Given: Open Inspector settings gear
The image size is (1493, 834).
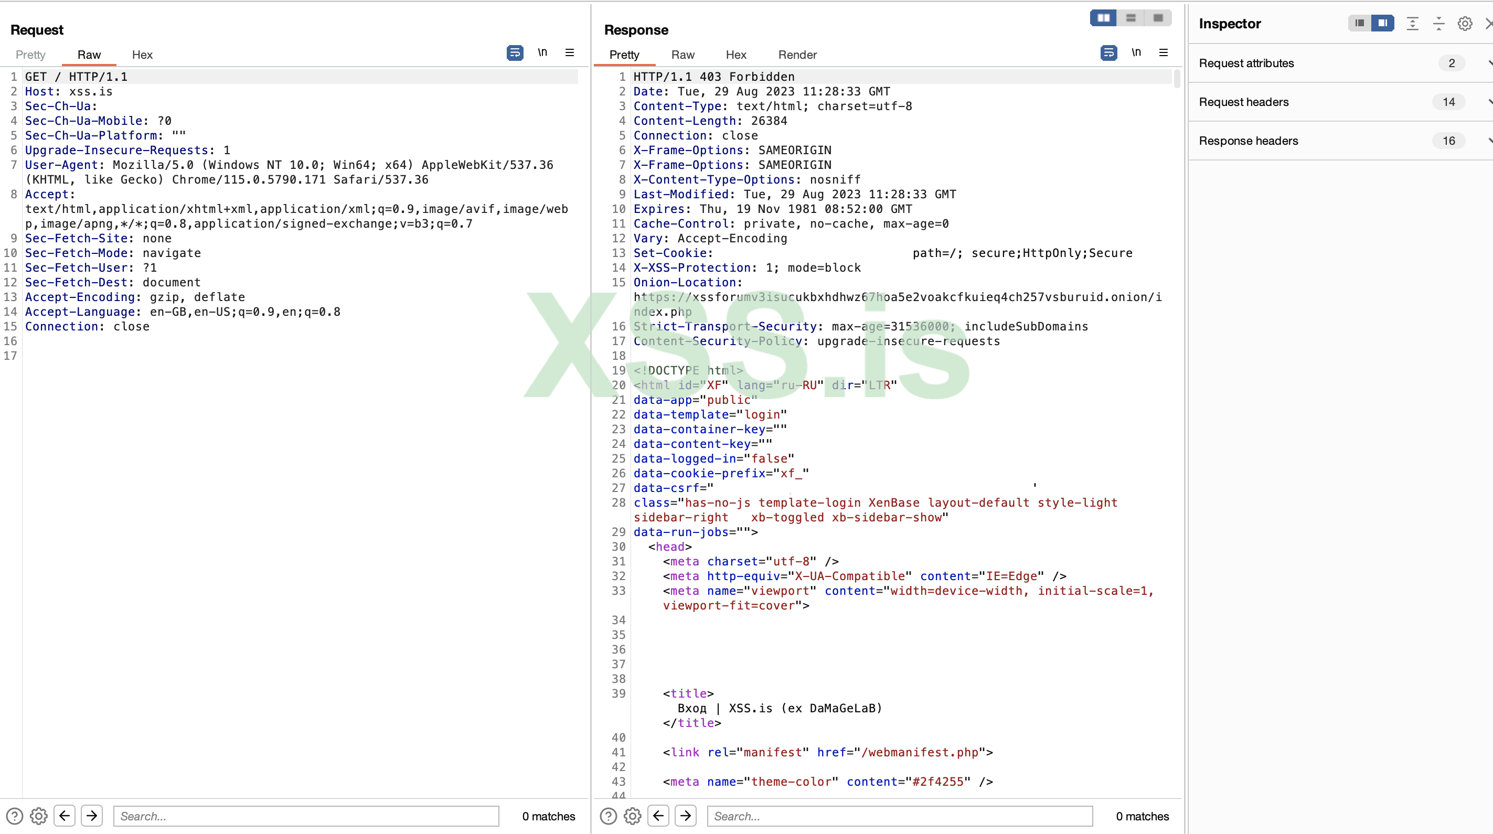Looking at the screenshot, I should click(x=1465, y=24).
